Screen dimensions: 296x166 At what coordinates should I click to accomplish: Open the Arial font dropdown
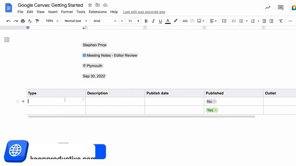pyautogui.click(x=105, y=21)
